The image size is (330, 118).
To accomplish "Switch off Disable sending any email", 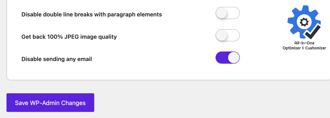I will [x=228, y=57].
